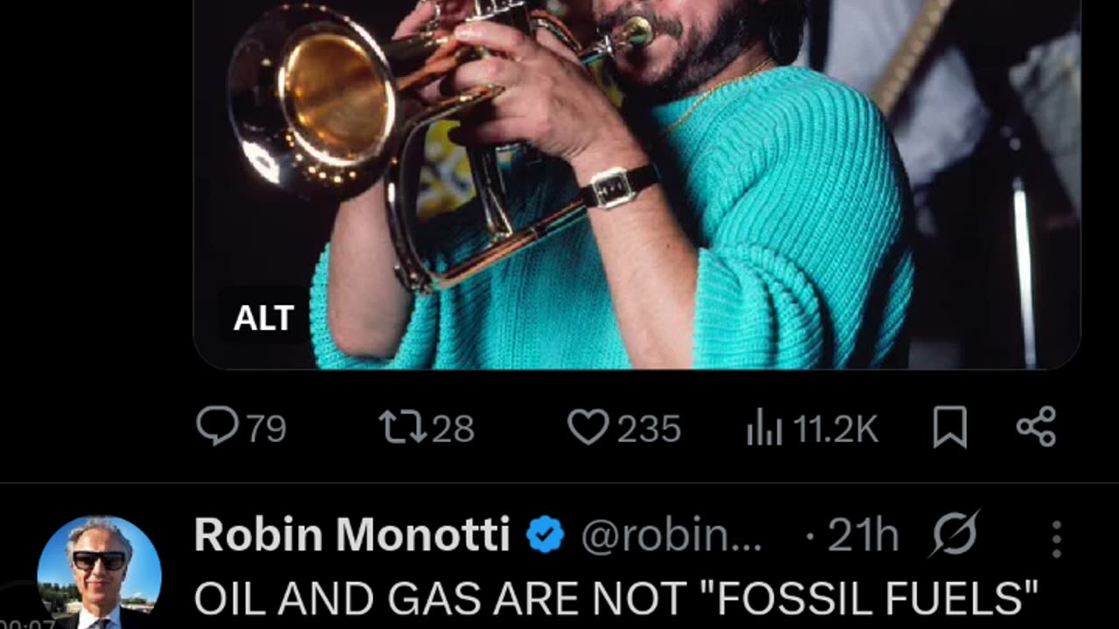Open the ALT image description badge
This screenshot has height=629, width=1119.
point(263,318)
